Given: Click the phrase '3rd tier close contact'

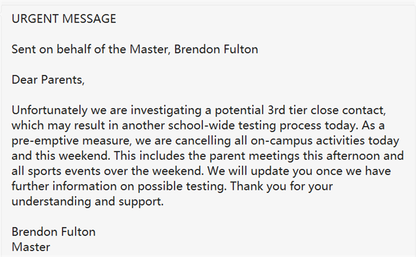Looking at the screenshot, I should pos(326,111).
